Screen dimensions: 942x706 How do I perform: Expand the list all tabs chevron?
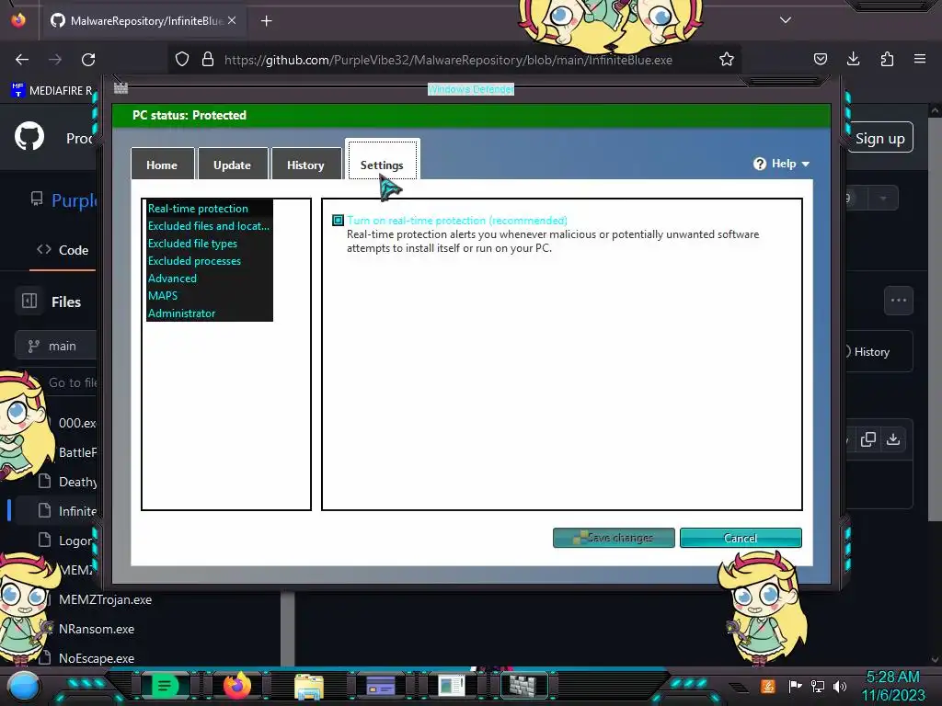click(x=786, y=20)
